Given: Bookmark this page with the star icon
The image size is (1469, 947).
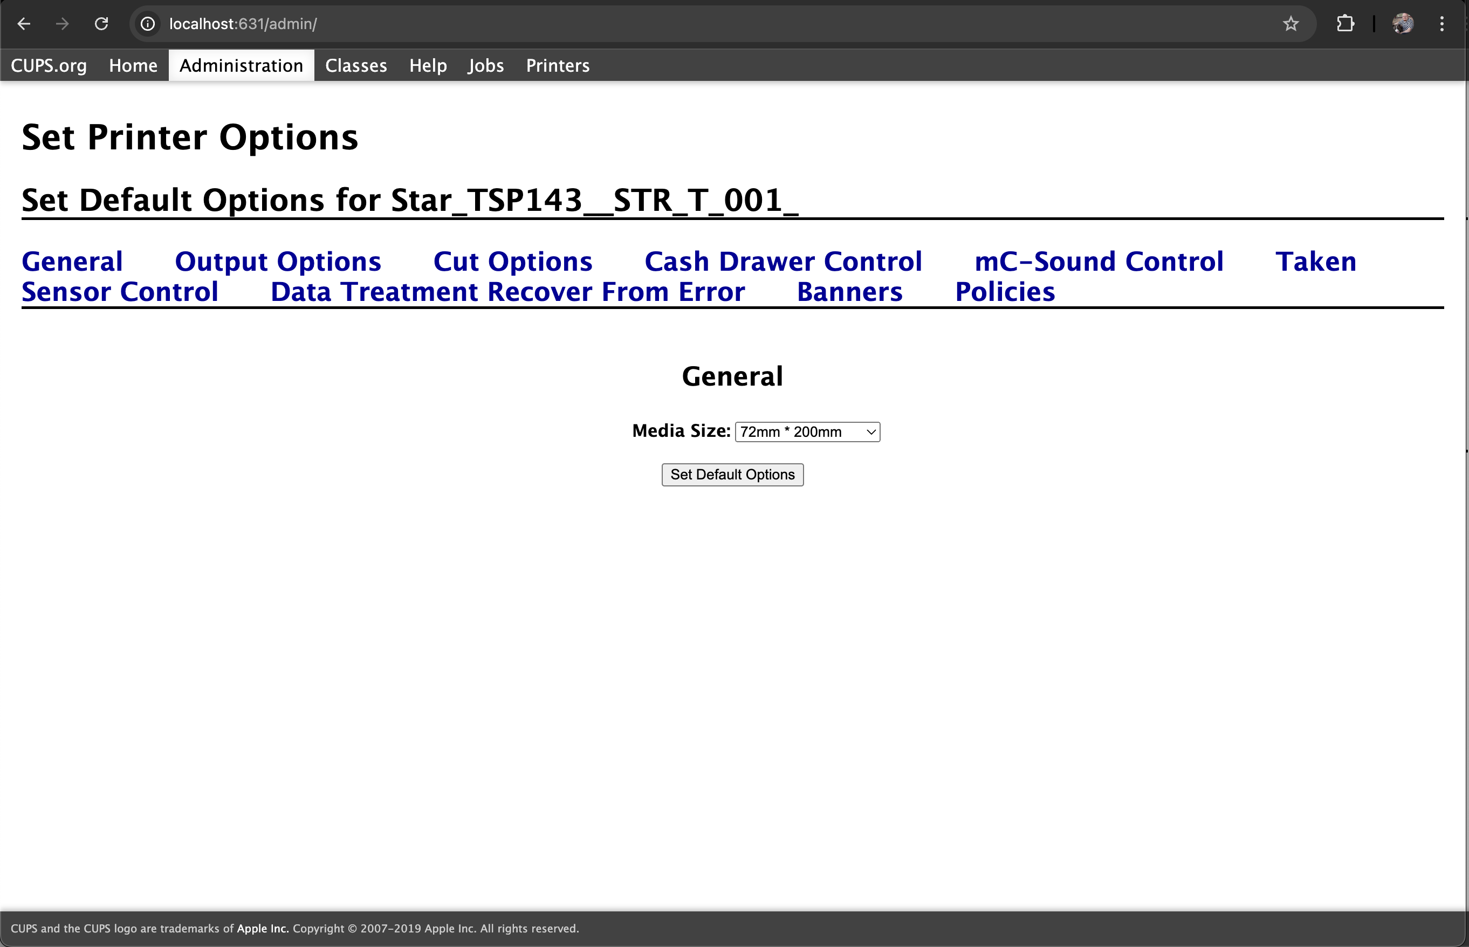Looking at the screenshot, I should point(1290,24).
